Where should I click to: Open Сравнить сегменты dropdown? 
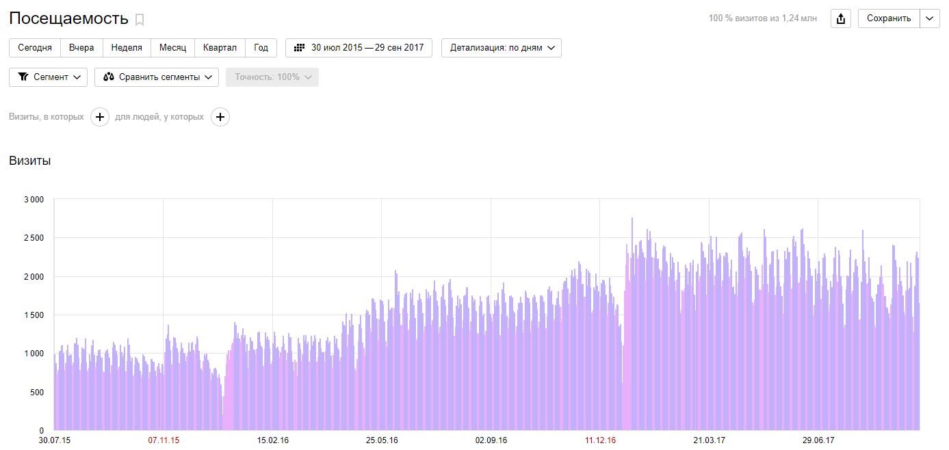pos(157,77)
